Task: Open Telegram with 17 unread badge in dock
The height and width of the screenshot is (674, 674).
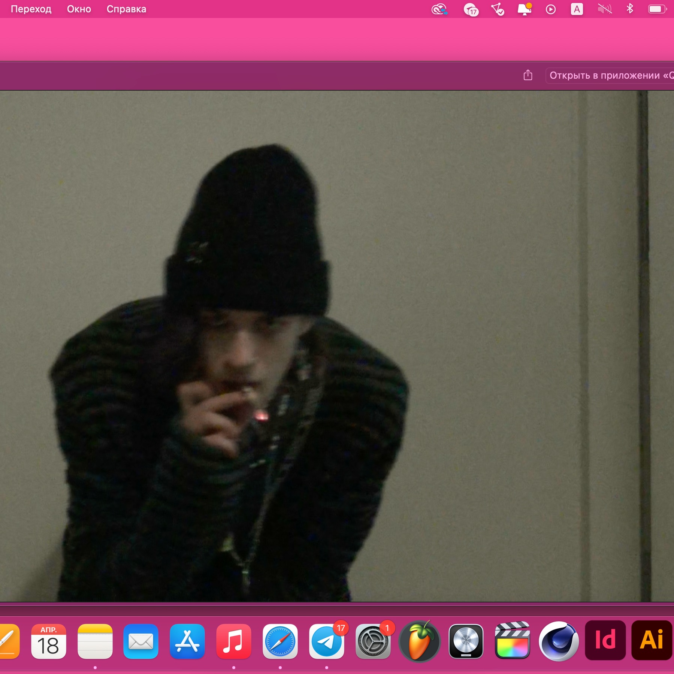Action: (x=326, y=641)
